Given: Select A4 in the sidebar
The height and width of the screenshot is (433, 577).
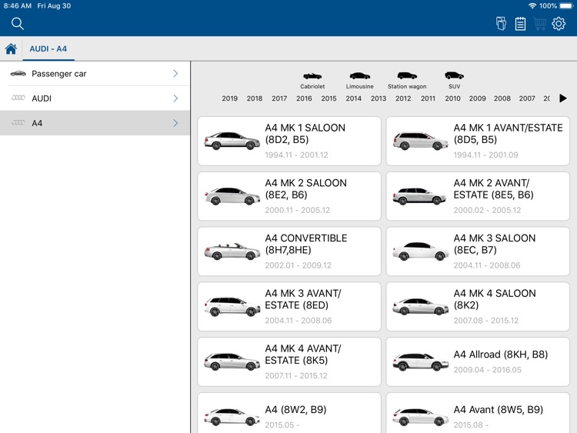Looking at the screenshot, I should (95, 123).
